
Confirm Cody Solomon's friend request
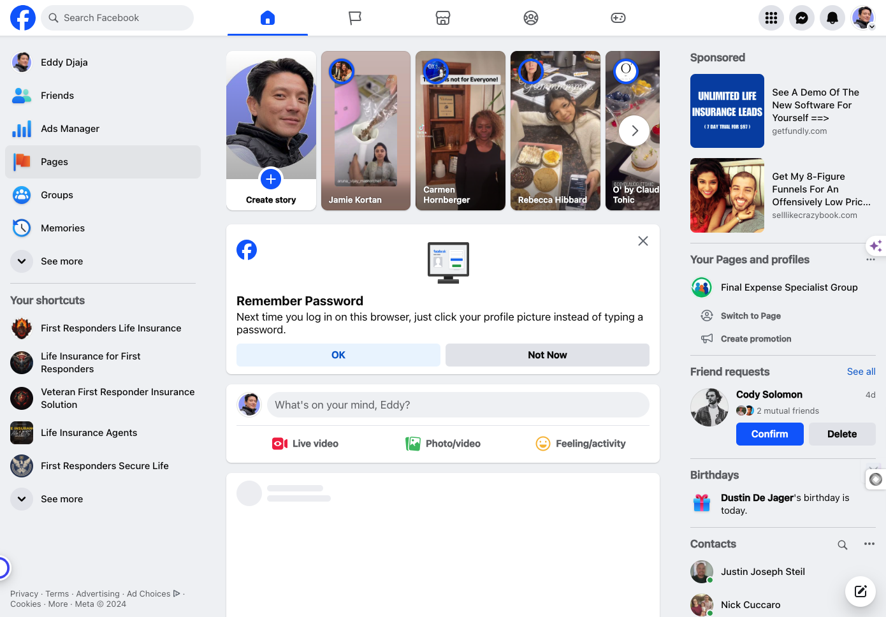coord(769,434)
